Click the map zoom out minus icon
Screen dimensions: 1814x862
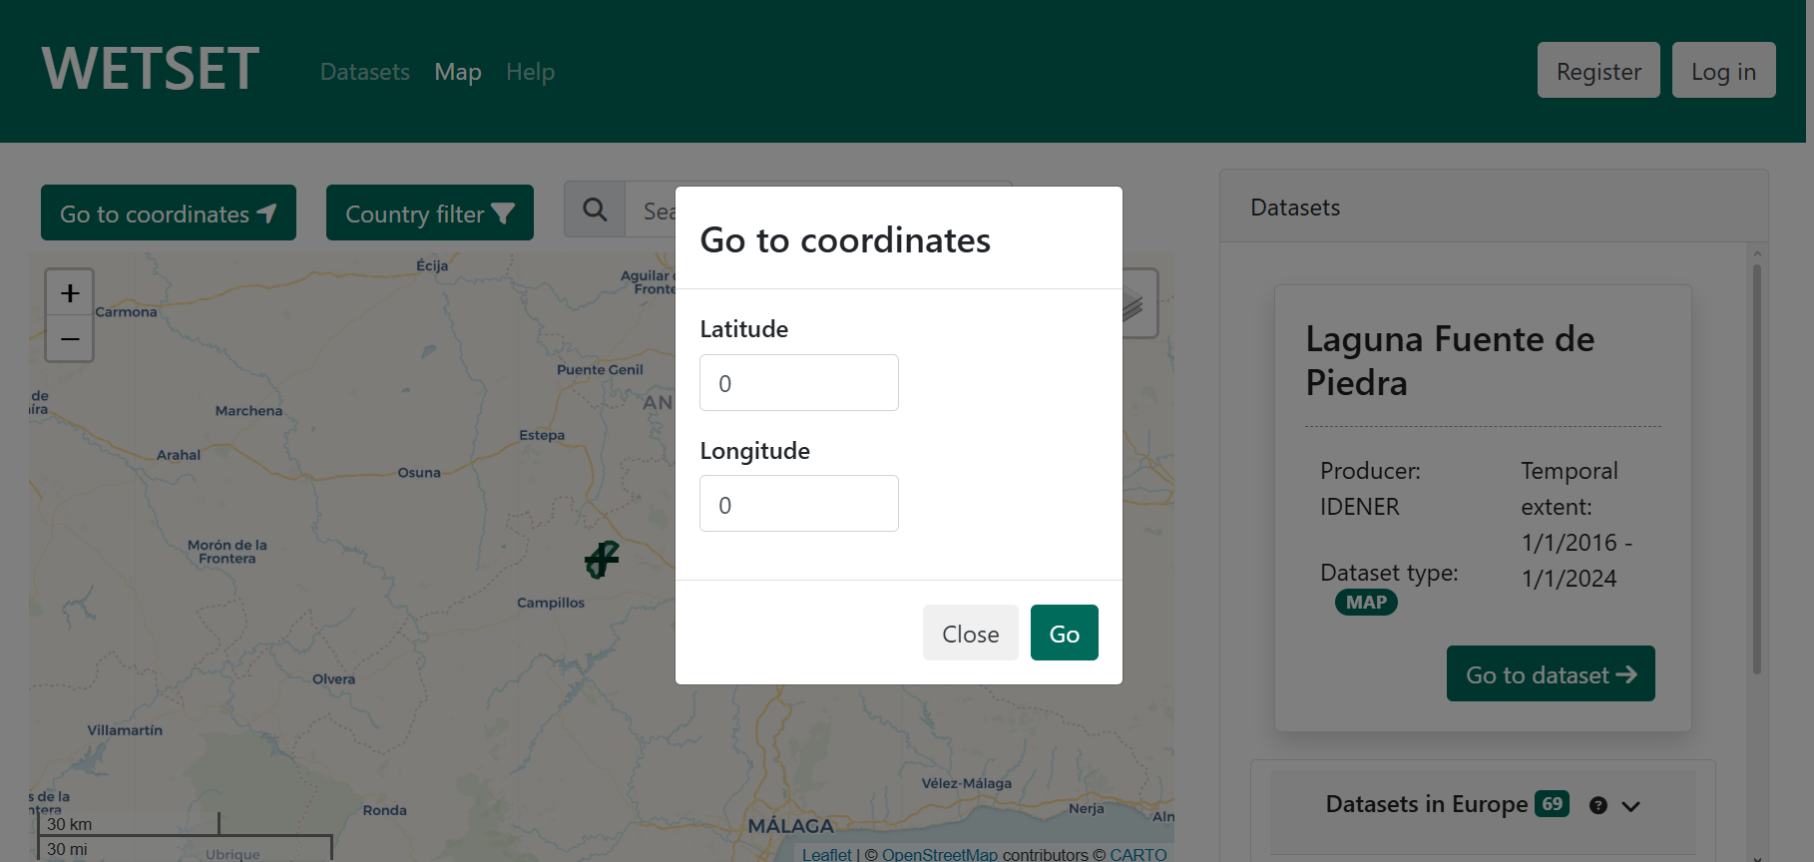click(x=70, y=339)
